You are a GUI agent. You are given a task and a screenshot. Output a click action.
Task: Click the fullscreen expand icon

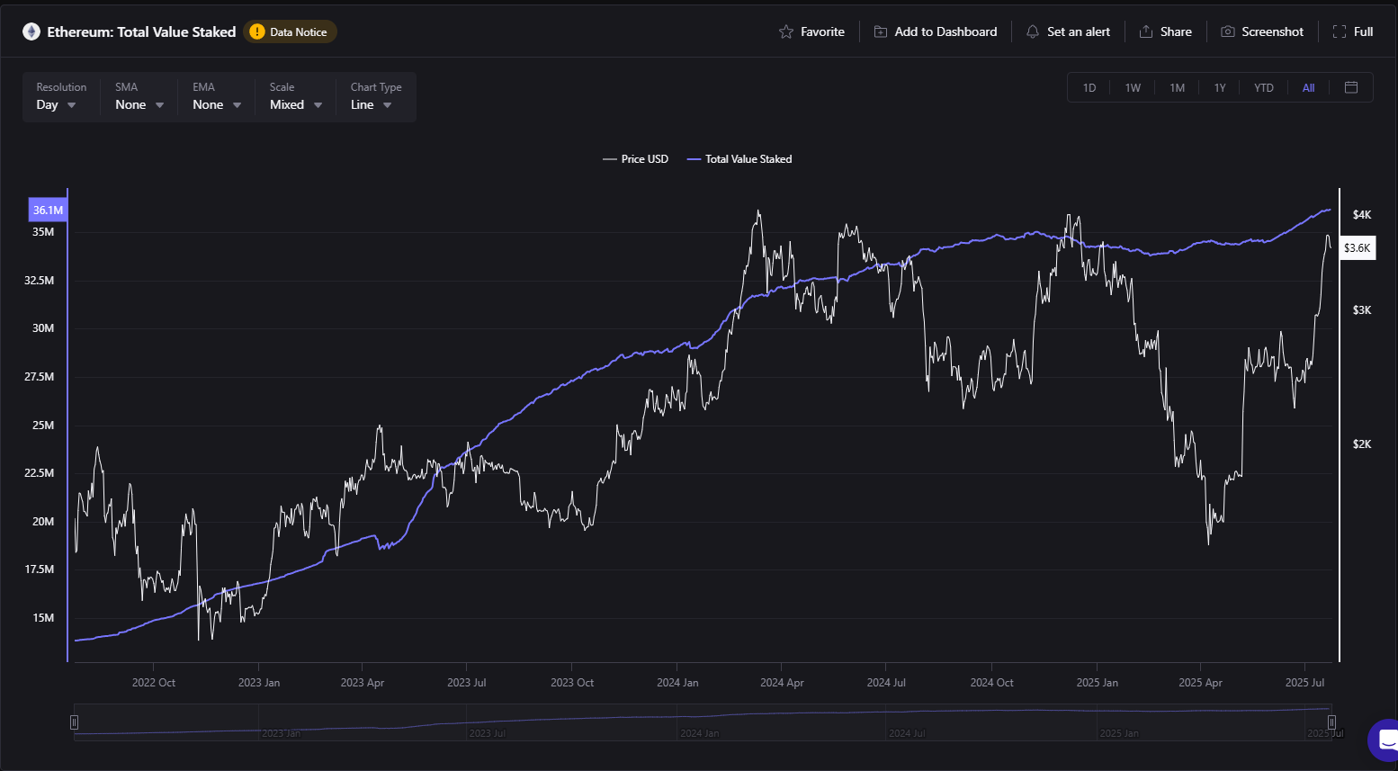pyautogui.click(x=1340, y=31)
